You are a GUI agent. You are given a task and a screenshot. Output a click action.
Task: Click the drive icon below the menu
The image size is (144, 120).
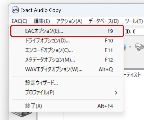click(22, 114)
